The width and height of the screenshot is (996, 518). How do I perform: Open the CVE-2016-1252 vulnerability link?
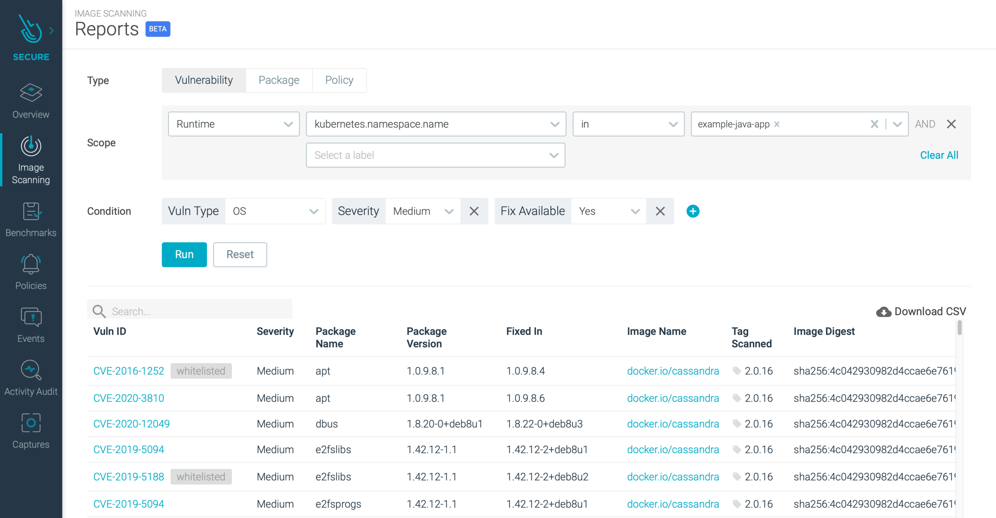point(128,371)
